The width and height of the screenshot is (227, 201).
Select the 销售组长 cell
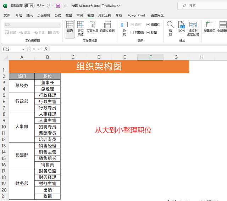(x=48, y=158)
